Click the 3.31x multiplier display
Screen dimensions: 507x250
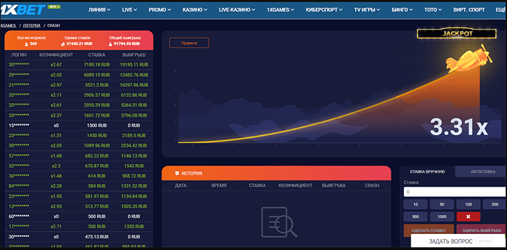[x=459, y=127]
